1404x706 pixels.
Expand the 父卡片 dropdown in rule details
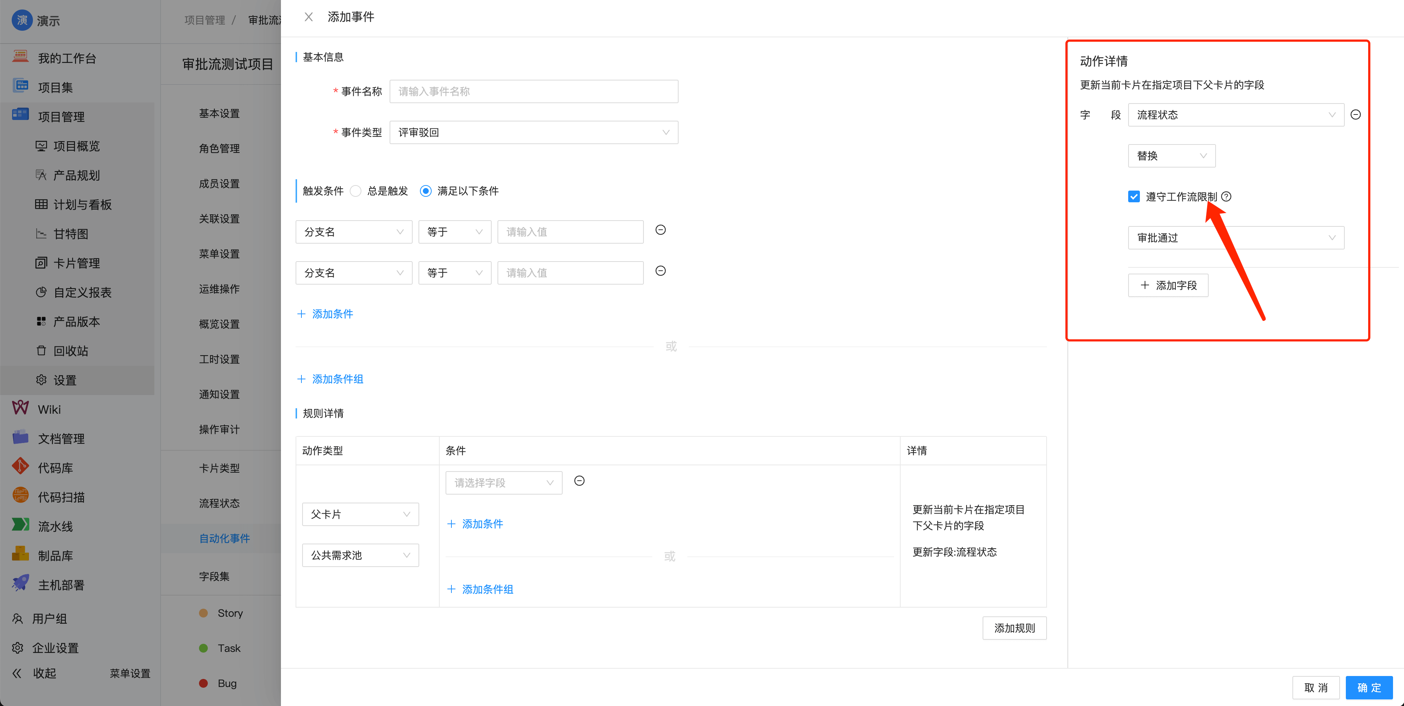click(360, 514)
